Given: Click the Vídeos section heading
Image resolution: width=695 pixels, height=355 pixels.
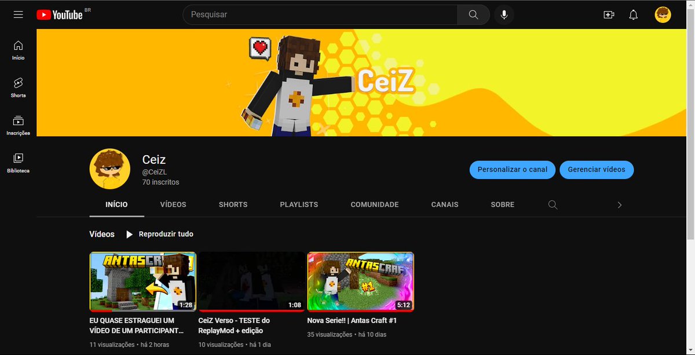Looking at the screenshot, I should [102, 234].
